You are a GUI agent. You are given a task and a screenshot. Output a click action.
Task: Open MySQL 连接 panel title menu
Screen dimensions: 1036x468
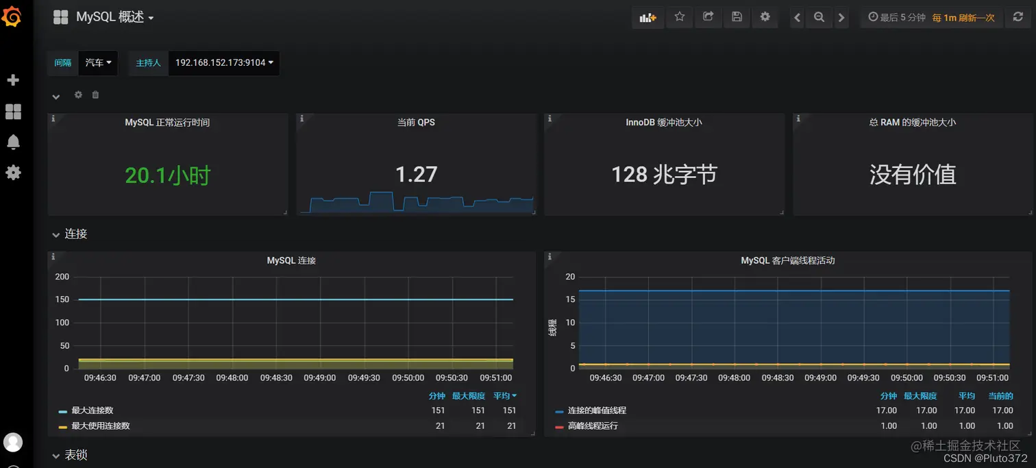[291, 260]
